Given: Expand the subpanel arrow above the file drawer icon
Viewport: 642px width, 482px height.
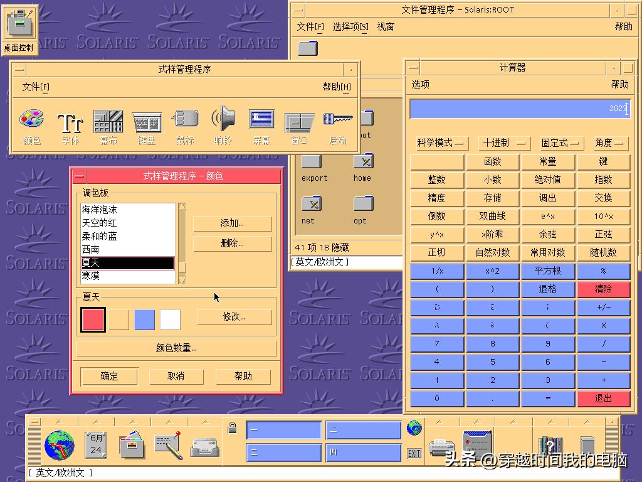Looking at the screenshot, I should pos(132,422).
